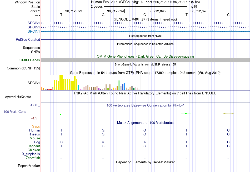
Task: Click the dark green GTEx expression bar
Action: (x=134, y=89)
